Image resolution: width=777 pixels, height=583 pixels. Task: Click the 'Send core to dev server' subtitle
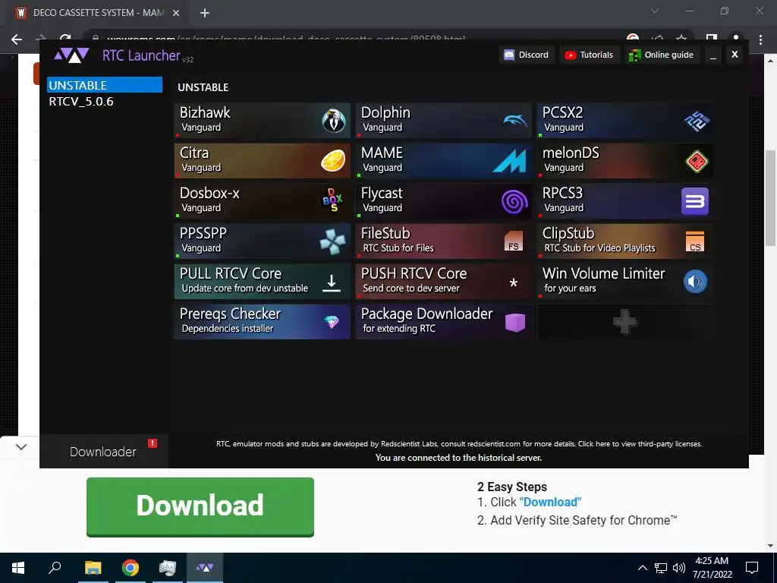coord(411,288)
